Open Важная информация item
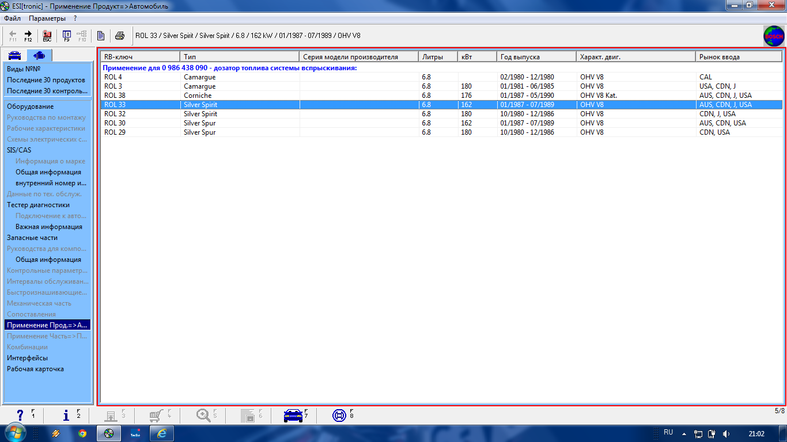The width and height of the screenshot is (787, 442). coord(48,227)
